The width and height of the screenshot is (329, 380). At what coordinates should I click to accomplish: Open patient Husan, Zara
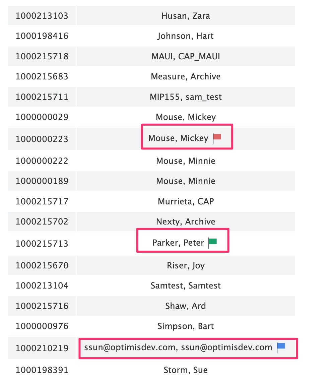186,16
